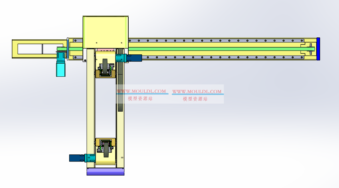Select the purple base plate under the column
Image resolution: width=339 pixels, height=188 pixels.
coord(105,172)
